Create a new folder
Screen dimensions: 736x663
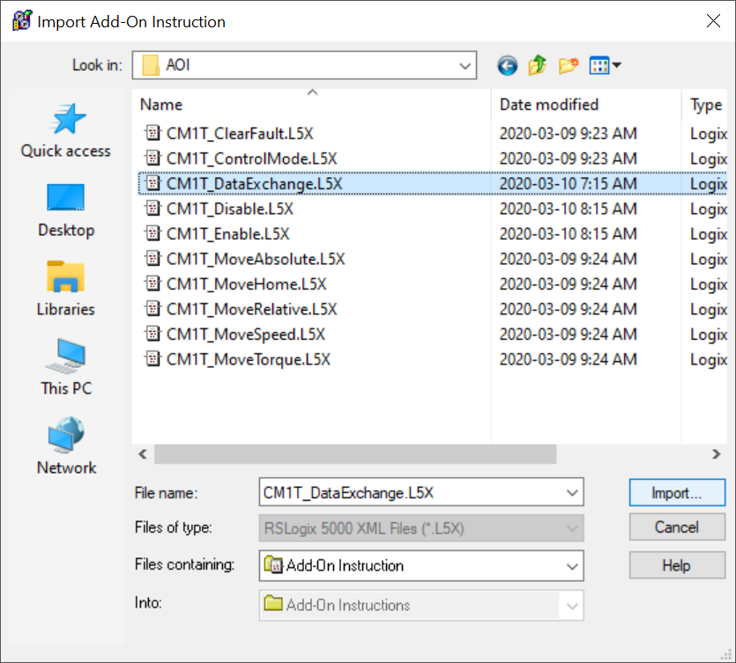569,65
